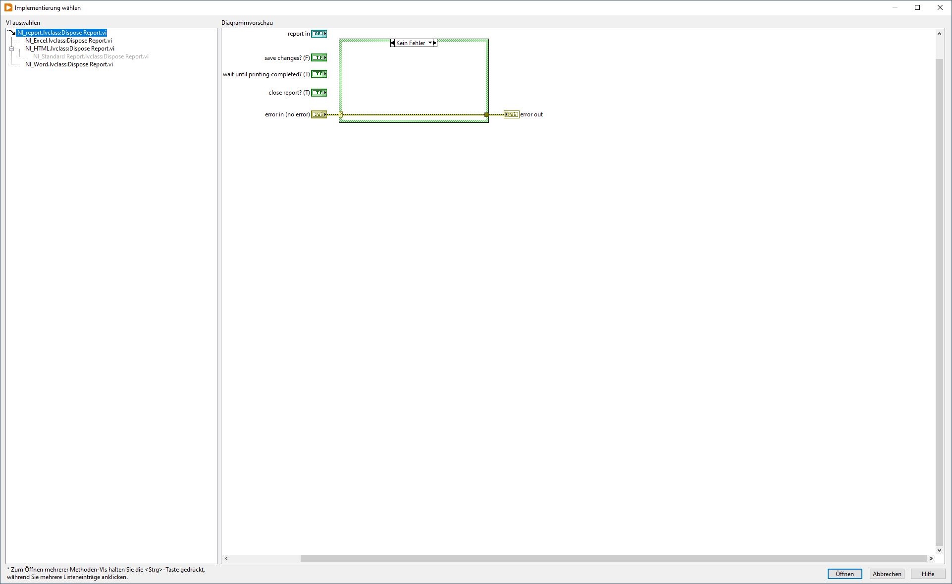Click the error out indicator terminal
The image size is (952, 584).
[x=511, y=114]
